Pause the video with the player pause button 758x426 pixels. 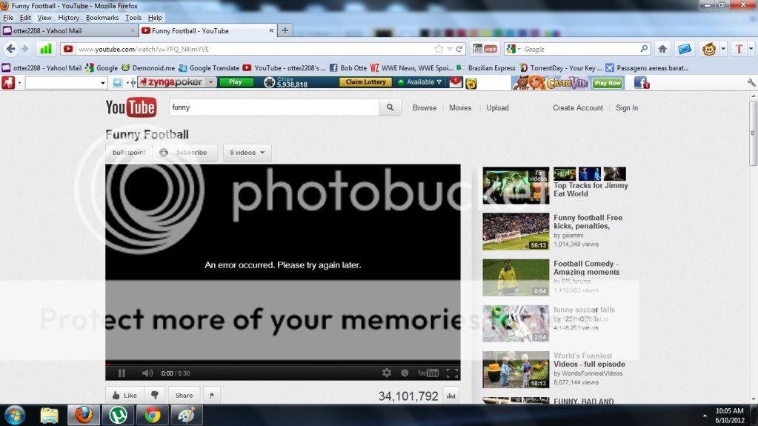(122, 373)
